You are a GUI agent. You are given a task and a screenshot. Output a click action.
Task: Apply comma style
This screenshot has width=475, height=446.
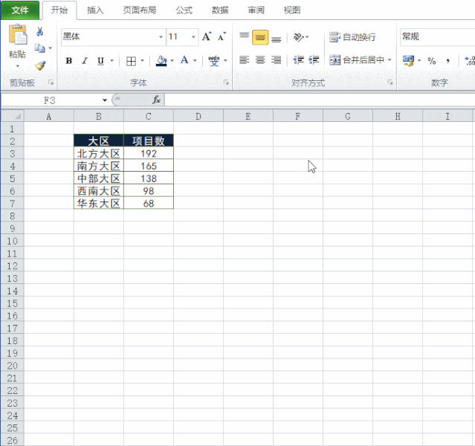point(447,61)
